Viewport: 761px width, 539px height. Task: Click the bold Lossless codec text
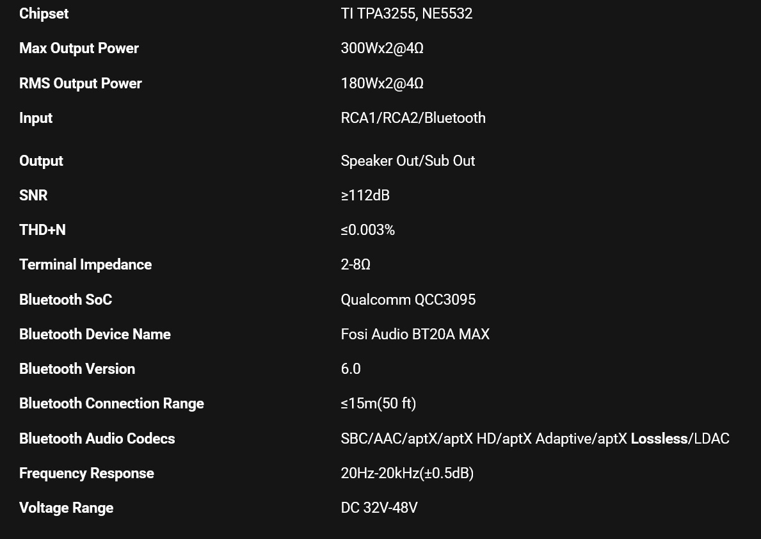pyautogui.click(x=659, y=438)
